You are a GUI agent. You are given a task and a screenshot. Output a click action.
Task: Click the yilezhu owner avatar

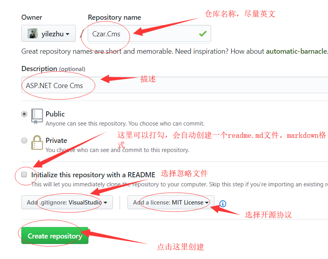[x=32, y=34]
